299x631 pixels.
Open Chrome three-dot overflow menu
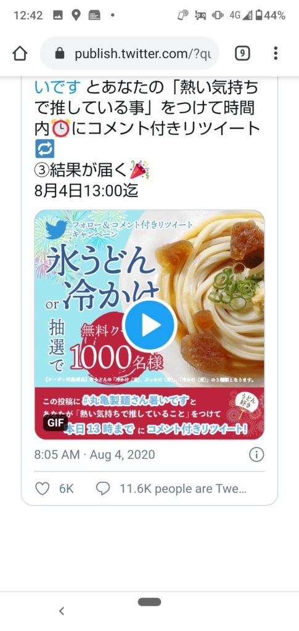point(276,53)
